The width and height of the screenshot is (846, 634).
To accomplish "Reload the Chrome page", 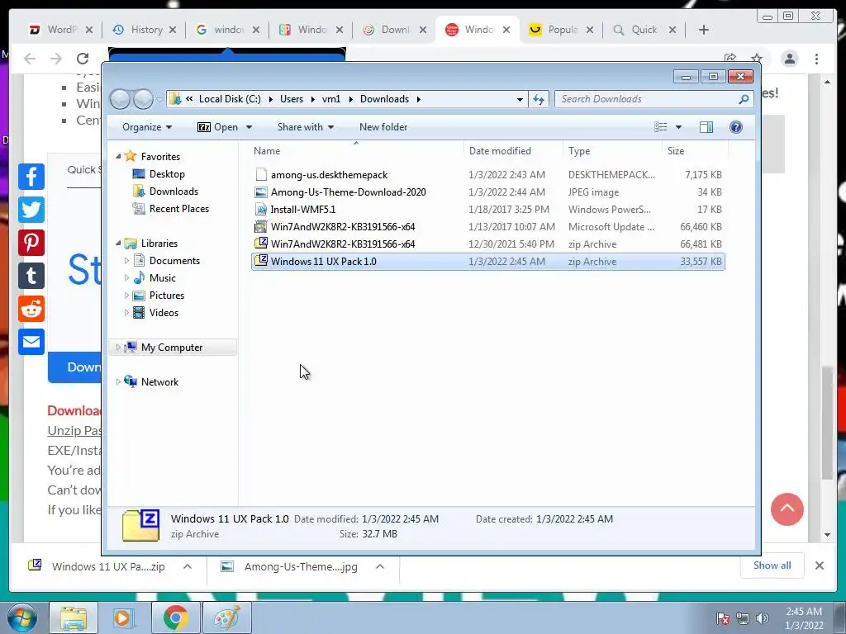I will click(x=82, y=59).
